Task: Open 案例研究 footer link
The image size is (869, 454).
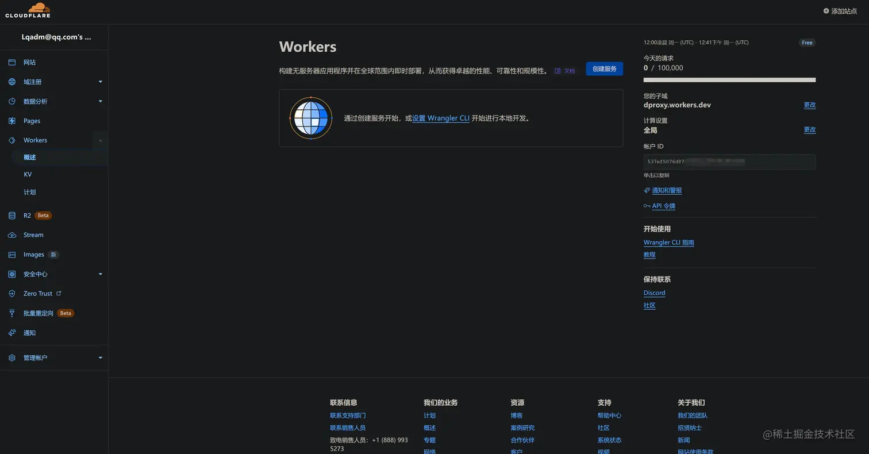Action: point(522,428)
